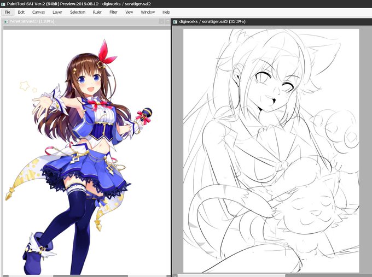
Task: Open the Help menu
Action: tap(166, 12)
